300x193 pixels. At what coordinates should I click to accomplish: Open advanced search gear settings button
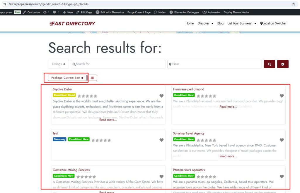(x=283, y=64)
